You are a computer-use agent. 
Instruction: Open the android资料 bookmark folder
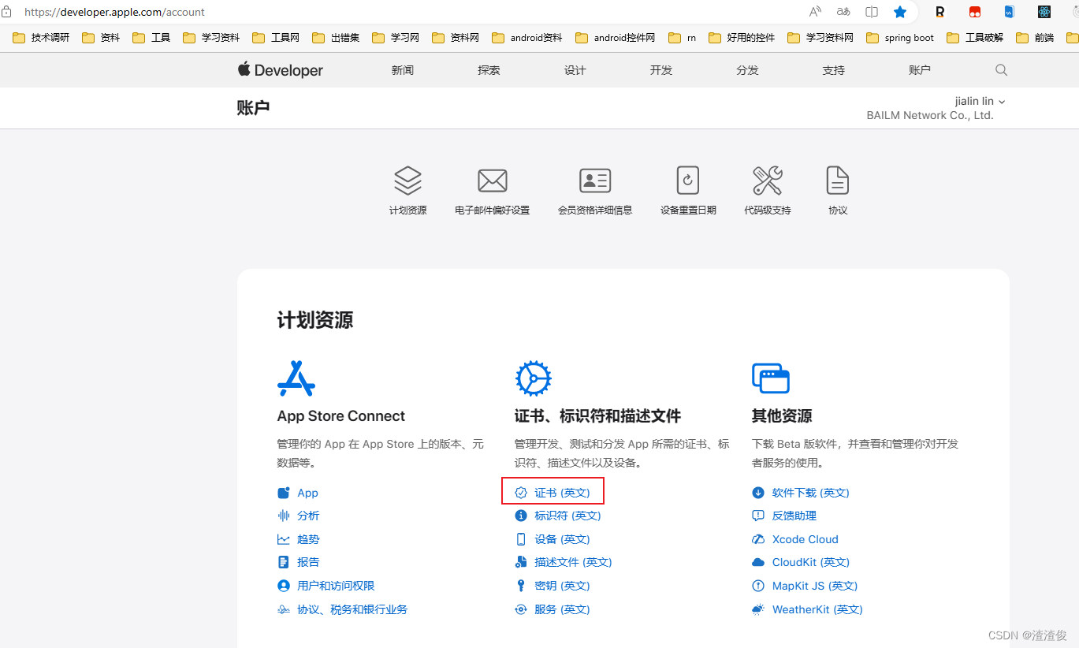[527, 37]
